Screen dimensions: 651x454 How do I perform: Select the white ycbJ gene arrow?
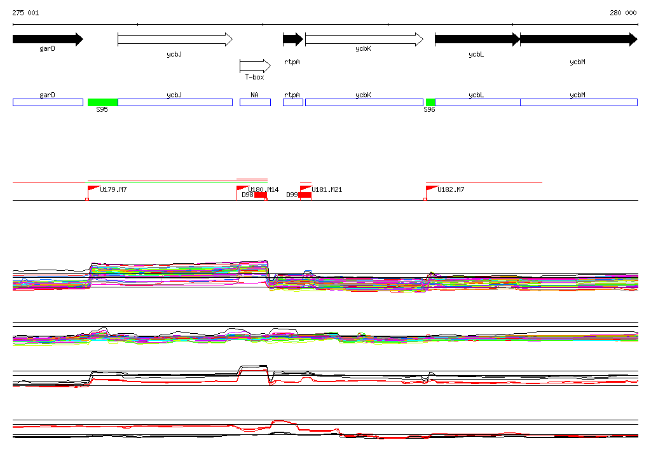point(175,39)
